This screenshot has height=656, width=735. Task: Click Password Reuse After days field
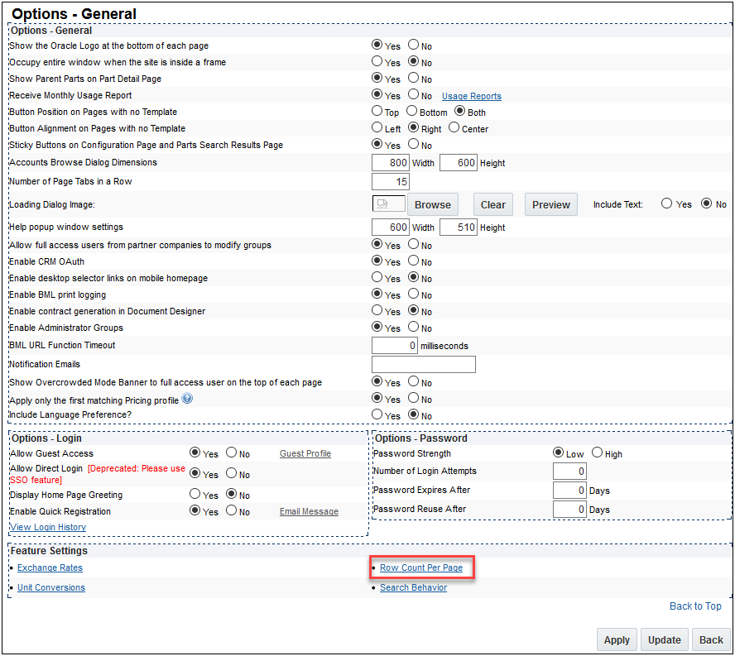(x=569, y=510)
